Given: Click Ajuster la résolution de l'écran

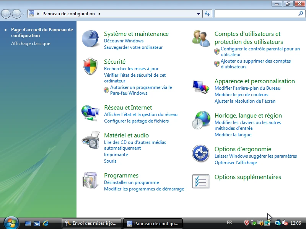Looking at the screenshot, I should 245,101.
